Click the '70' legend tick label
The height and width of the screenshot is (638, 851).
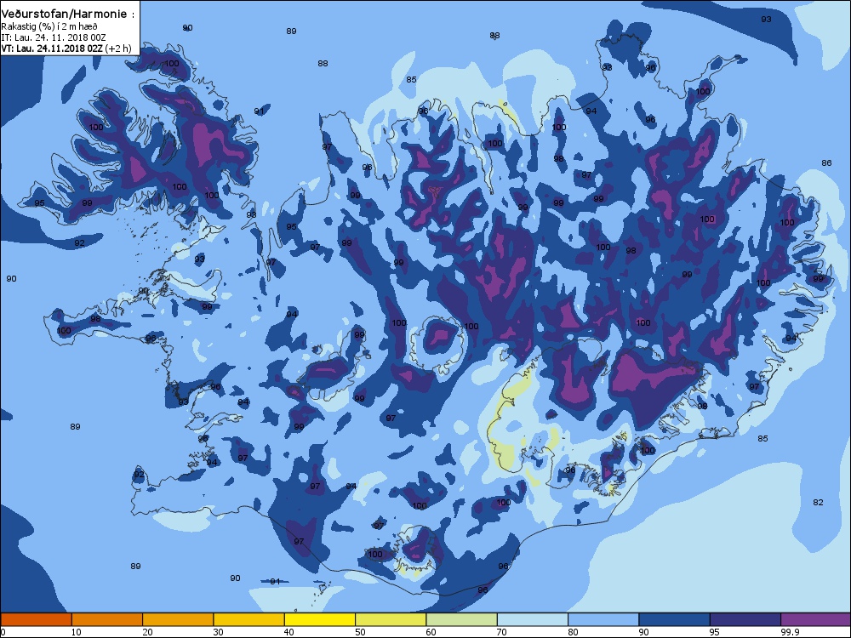(x=502, y=632)
